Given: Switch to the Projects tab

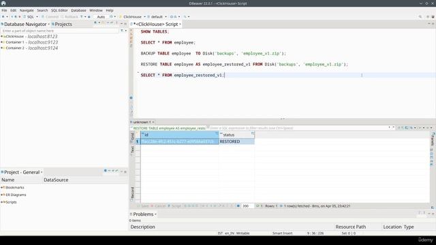Looking at the screenshot, I should 62,24.
